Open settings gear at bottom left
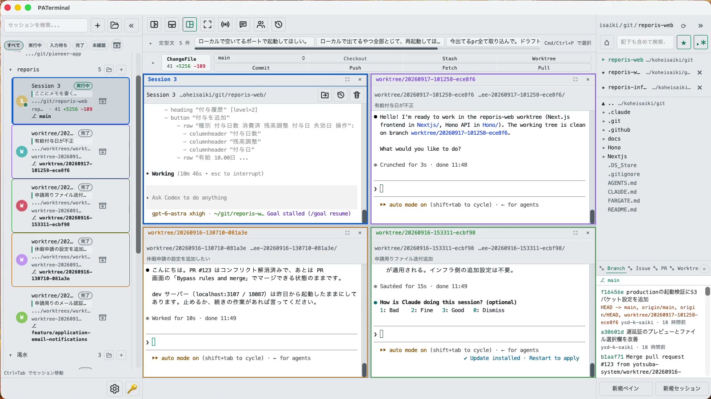 point(115,389)
